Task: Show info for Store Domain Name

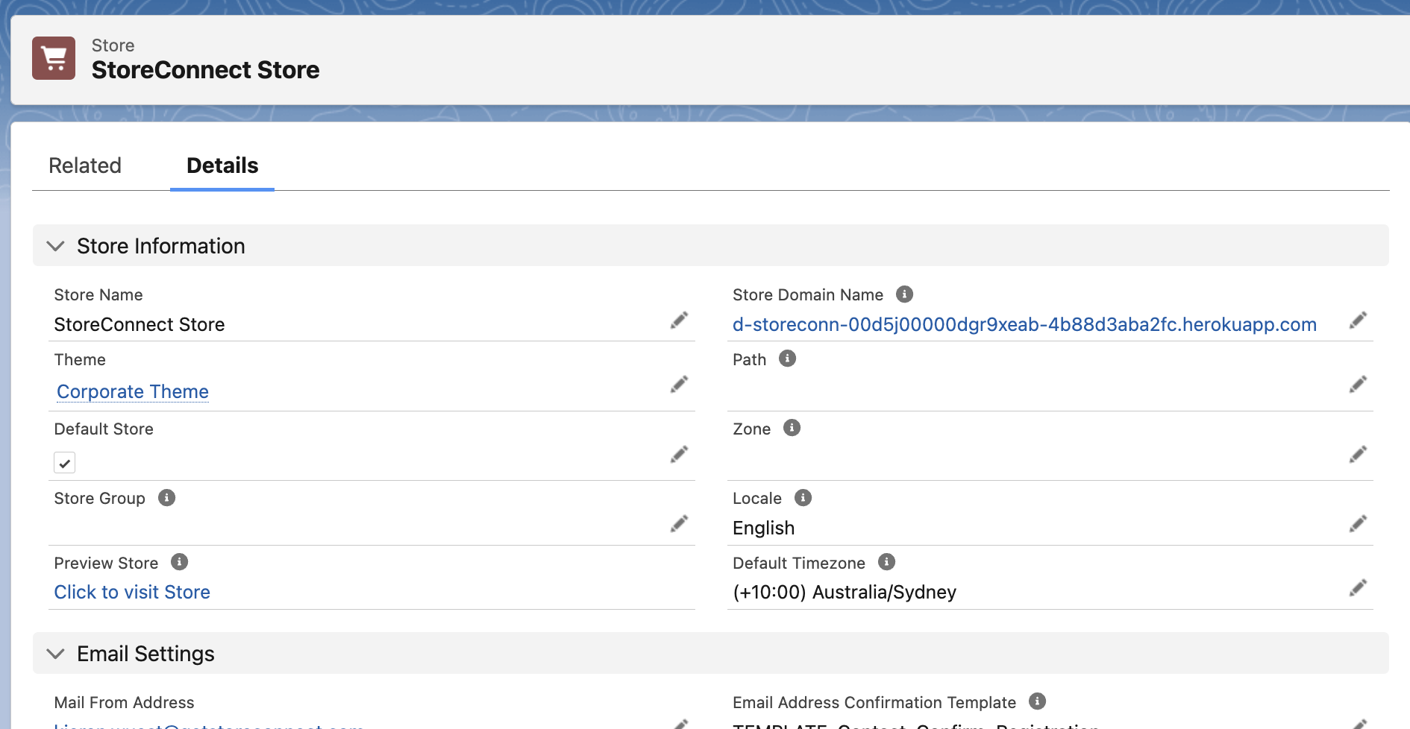Action: click(x=904, y=294)
